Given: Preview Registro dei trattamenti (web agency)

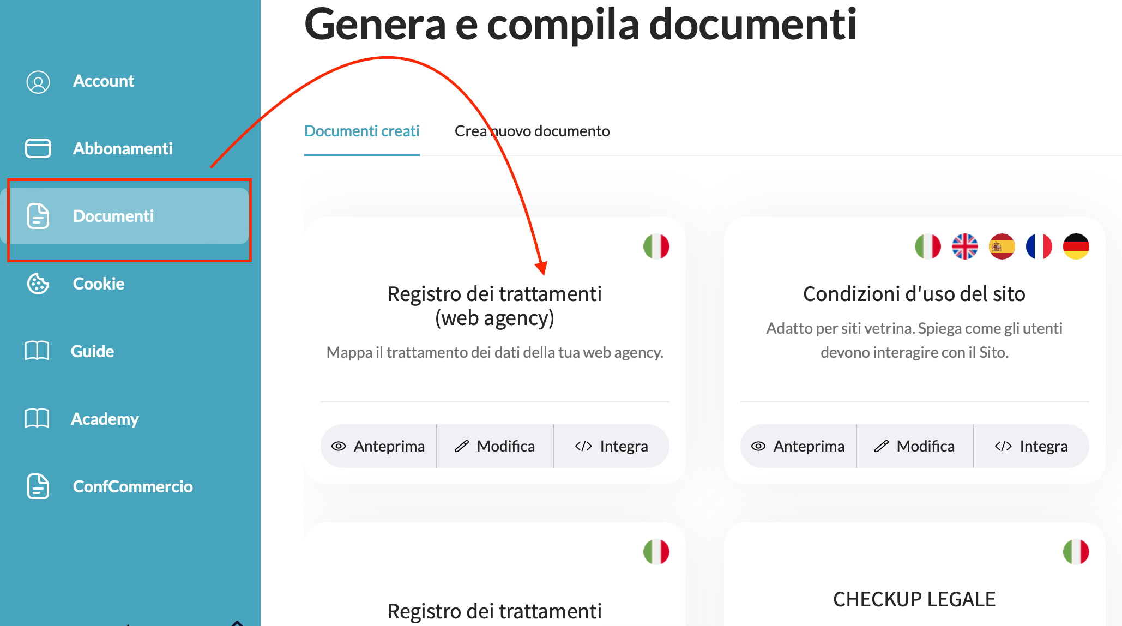Looking at the screenshot, I should pos(379,446).
